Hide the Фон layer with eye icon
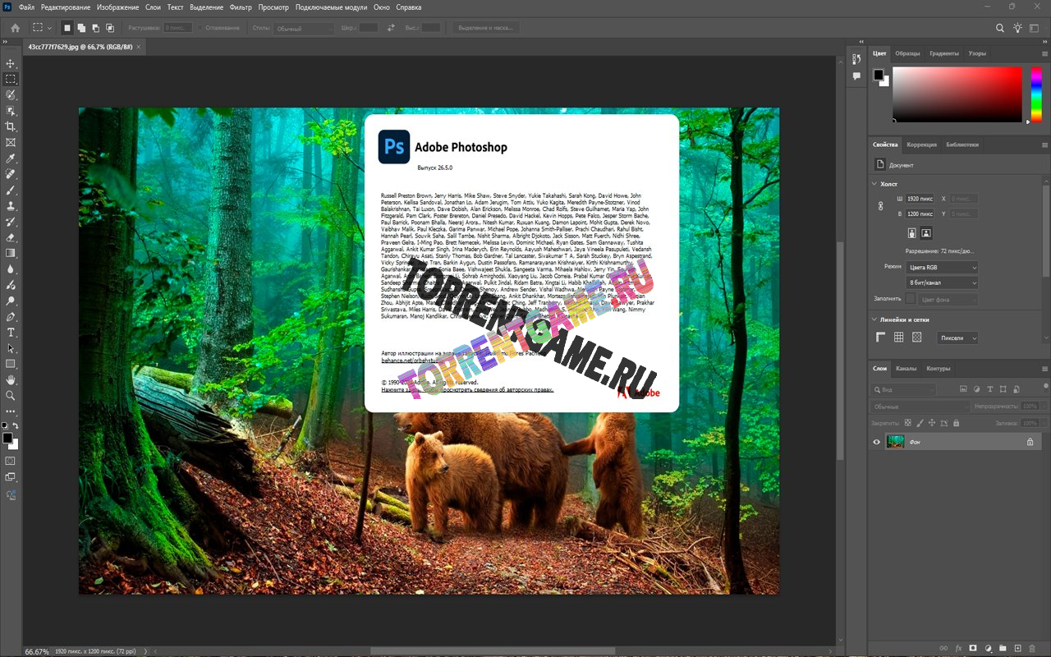This screenshot has width=1051, height=657. coord(876,442)
